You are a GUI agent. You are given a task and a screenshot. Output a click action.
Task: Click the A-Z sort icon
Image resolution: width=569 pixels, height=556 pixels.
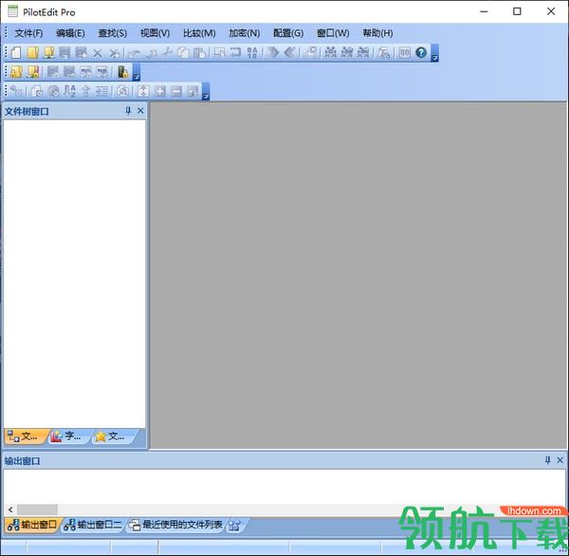tap(69, 91)
